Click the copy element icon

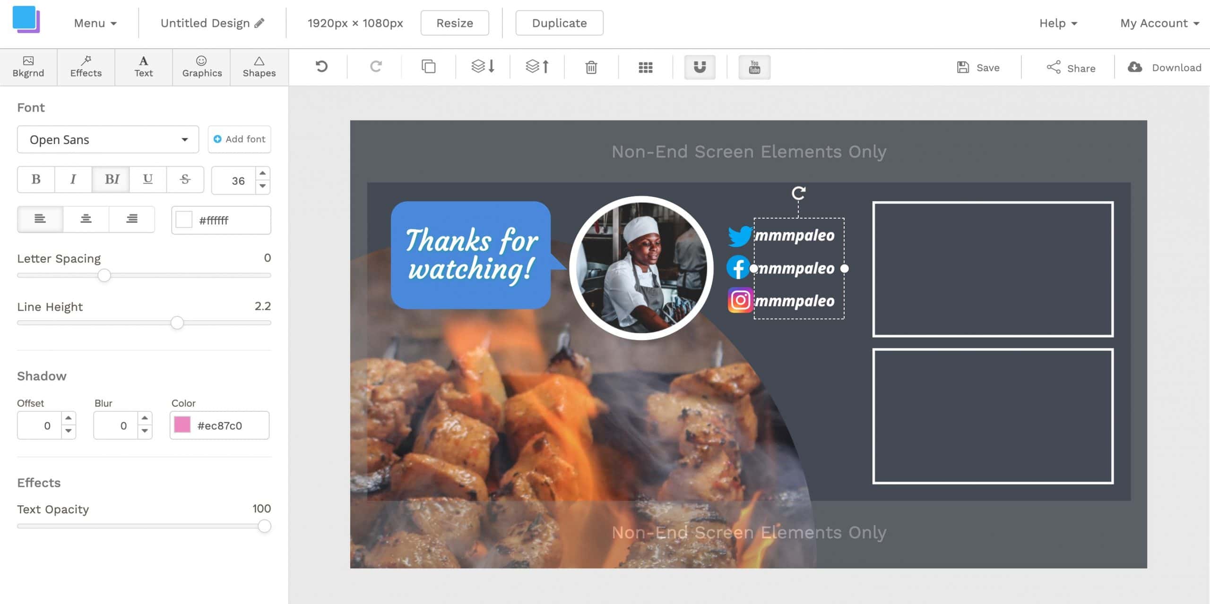point(428,67)
